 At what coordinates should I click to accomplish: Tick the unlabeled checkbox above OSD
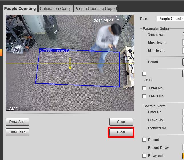(144, 74)
